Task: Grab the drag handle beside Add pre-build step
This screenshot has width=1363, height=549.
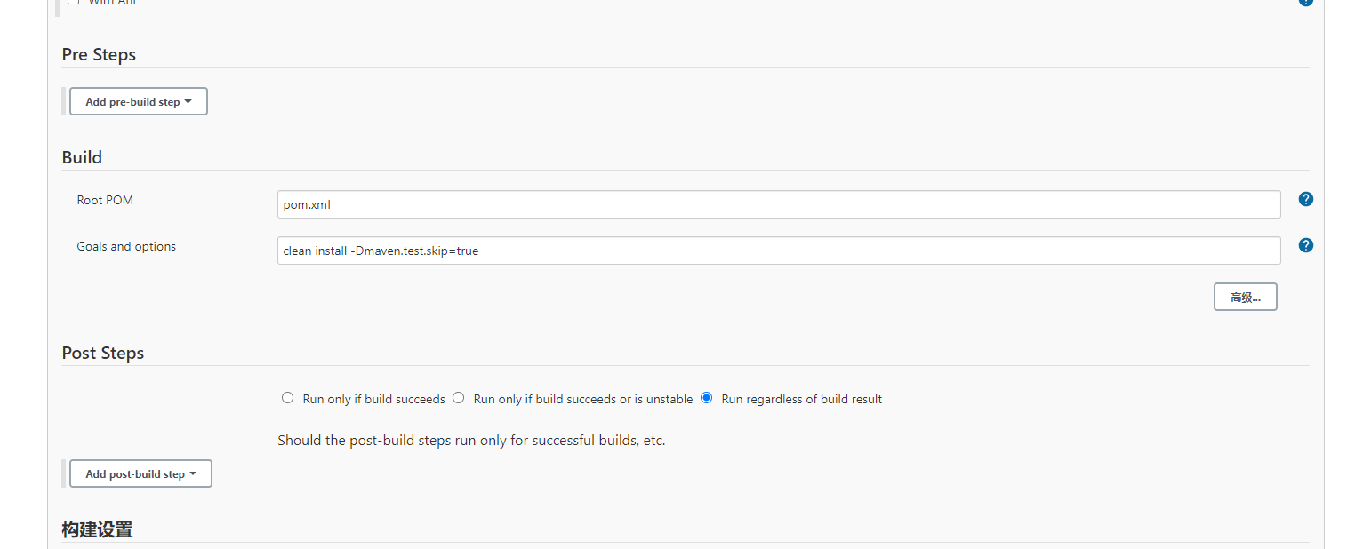Action: [64, 101]
